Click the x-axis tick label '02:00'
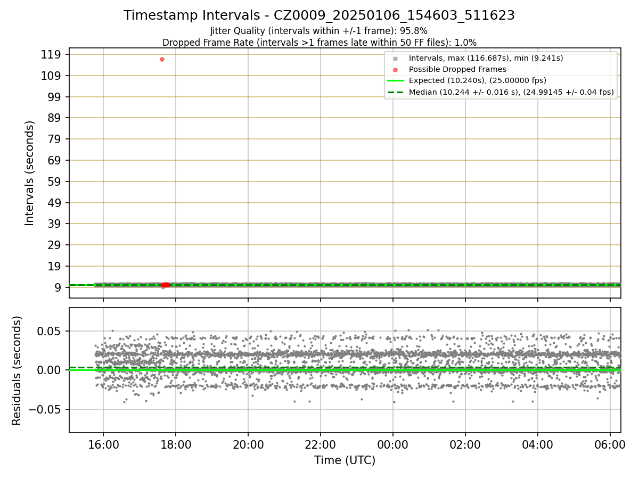The image size is (639, 479). coord(465,444)
